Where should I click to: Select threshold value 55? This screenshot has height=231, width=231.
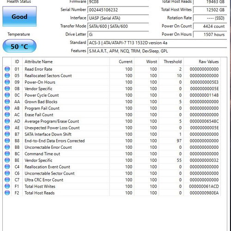(179, 160)
